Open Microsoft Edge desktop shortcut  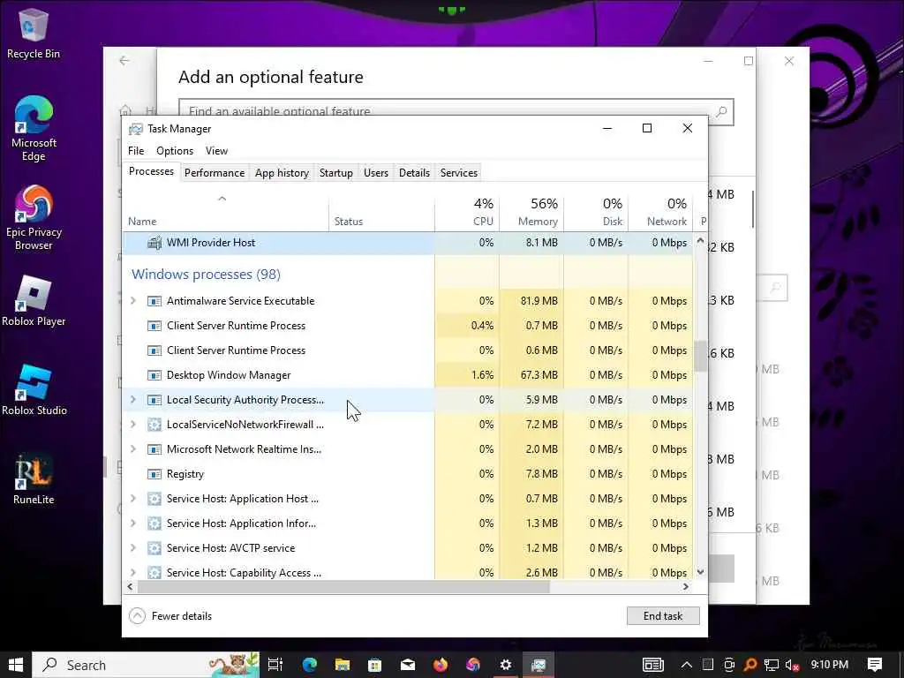(33, 128)
